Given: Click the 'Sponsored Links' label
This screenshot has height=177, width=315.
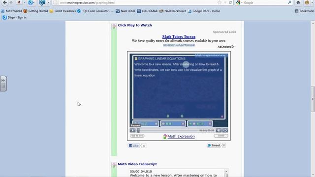Looking at the screenshot, I should 224,32.
